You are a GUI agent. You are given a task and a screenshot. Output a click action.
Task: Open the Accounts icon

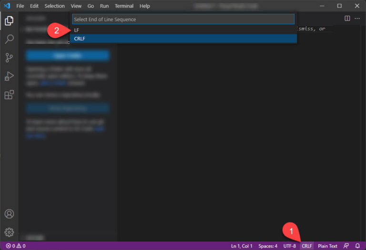(9, 214)
